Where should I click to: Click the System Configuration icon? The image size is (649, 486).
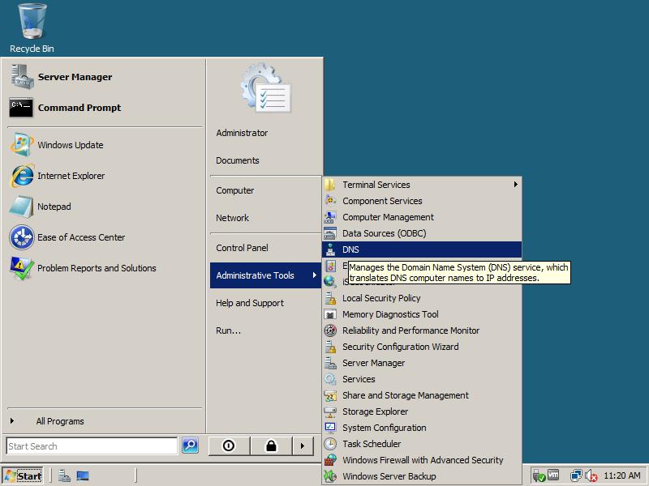330,428
